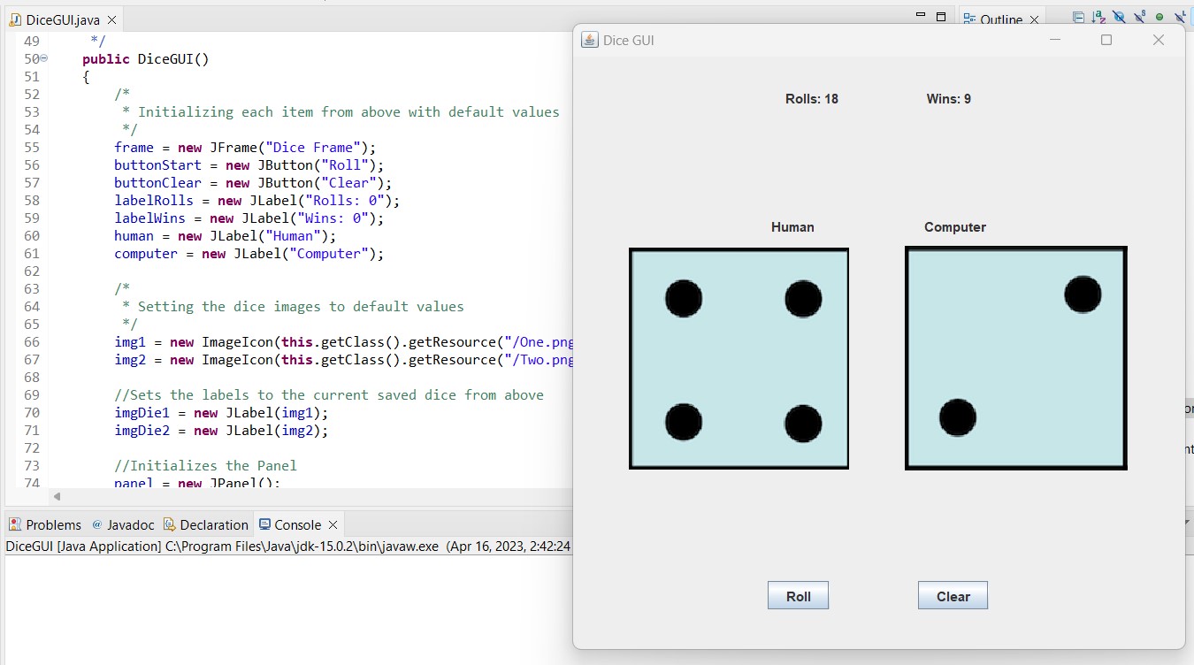Image resolution: width=1194 pixels, height=665 pixels.
Task: Click the "Wins: 9" label
Action: click(949, 99)
